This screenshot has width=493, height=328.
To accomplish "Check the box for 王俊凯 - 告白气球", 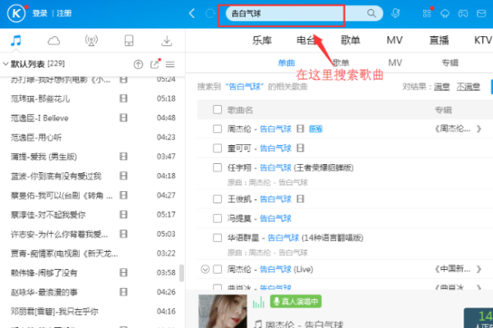I will point(217,198).
